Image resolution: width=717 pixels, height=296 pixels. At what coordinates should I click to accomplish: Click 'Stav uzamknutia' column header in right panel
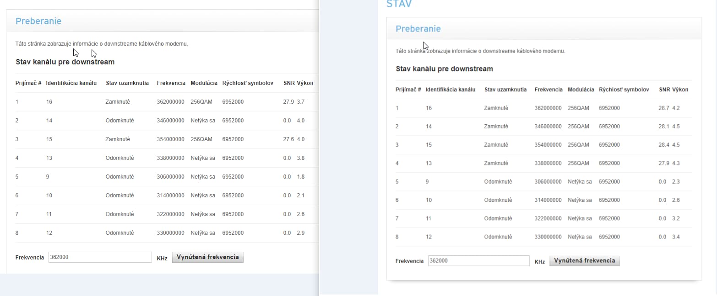pos(505,90)
